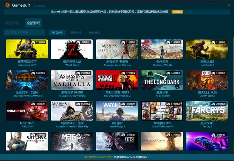Click the gamepad icon on Witcher cover
Screen dimensions: 234x161
pos(33,135)
